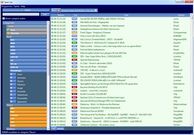Select the Alles category with globe icon
This screenshot has width=194, height=135.
[26, 30]
